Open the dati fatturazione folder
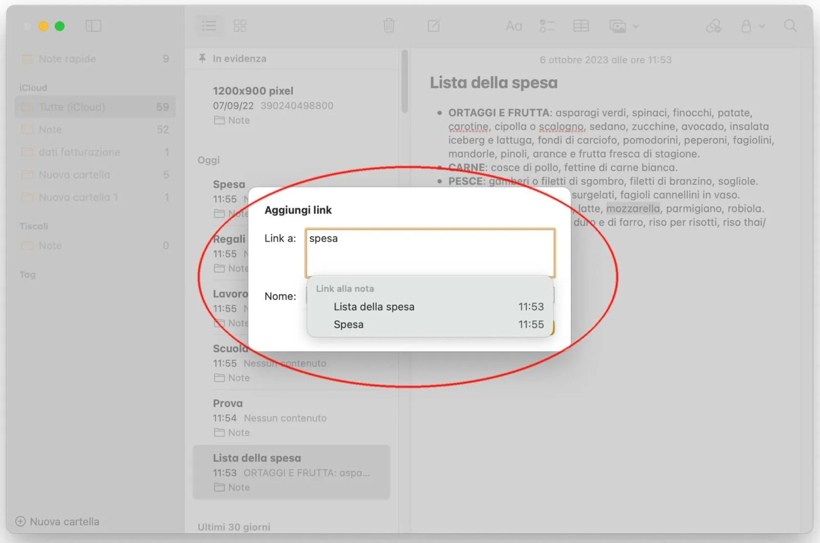 click(x=78, y=152)
